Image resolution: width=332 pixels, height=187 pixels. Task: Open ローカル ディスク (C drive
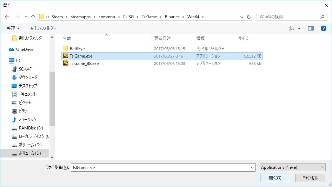coord(34,136)
